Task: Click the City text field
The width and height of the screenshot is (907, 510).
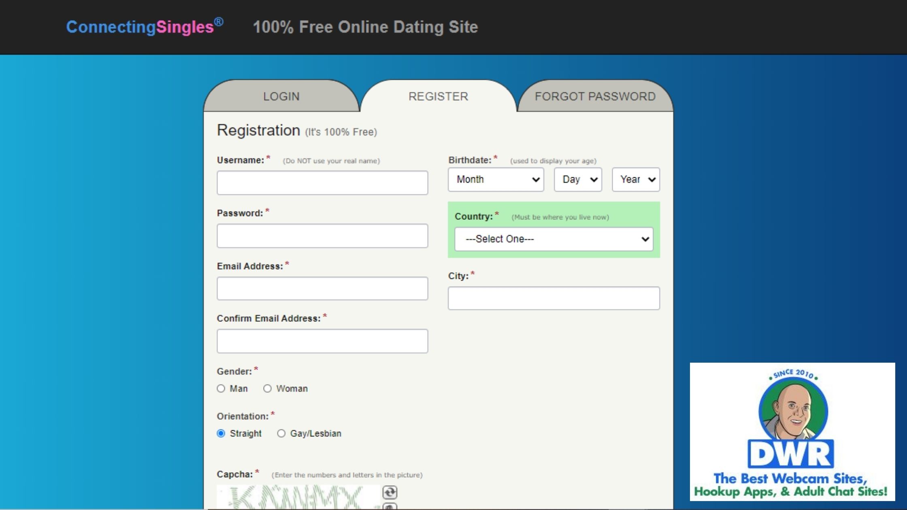Action: coord(554,298)
